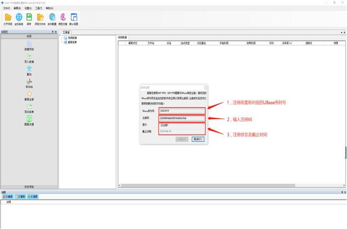Click the 颜色方案 color scheme palette icon
347x229 pixels.
pos(63,17)
